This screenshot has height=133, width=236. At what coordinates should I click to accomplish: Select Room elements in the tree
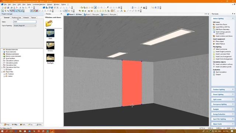(11, 52)
